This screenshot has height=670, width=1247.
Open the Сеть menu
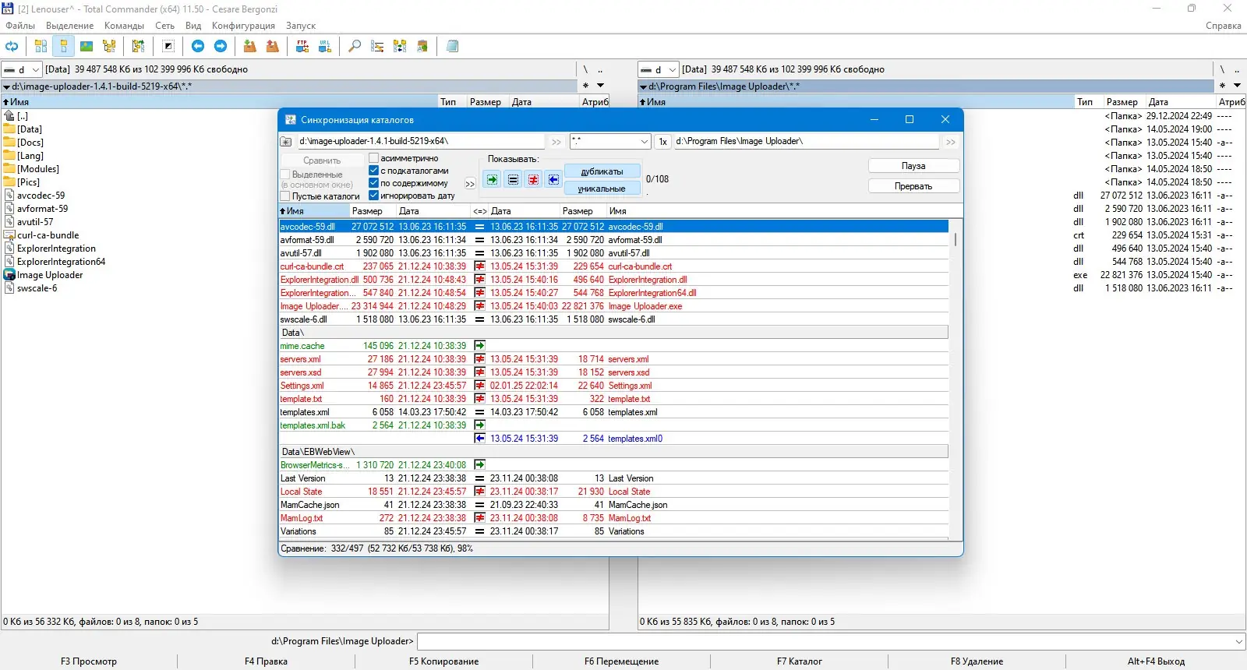tap(164, 26)
